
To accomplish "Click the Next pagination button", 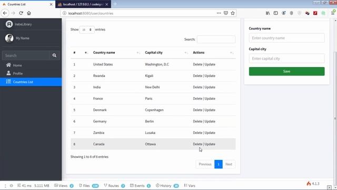I will [229, 164].
